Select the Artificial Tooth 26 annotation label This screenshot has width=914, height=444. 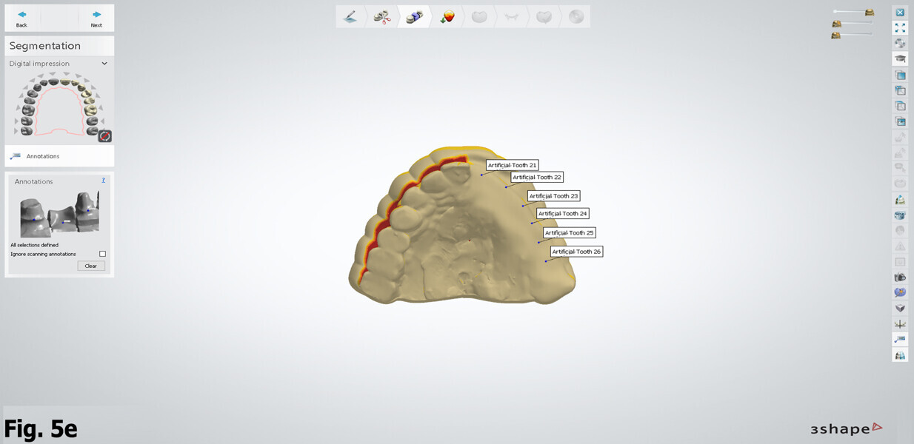[576, 252]
